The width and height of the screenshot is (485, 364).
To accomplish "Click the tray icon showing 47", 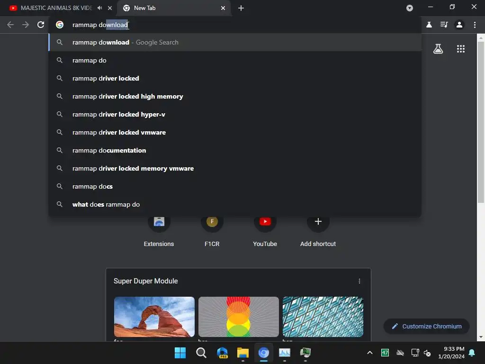I will [x=385, y=353].
